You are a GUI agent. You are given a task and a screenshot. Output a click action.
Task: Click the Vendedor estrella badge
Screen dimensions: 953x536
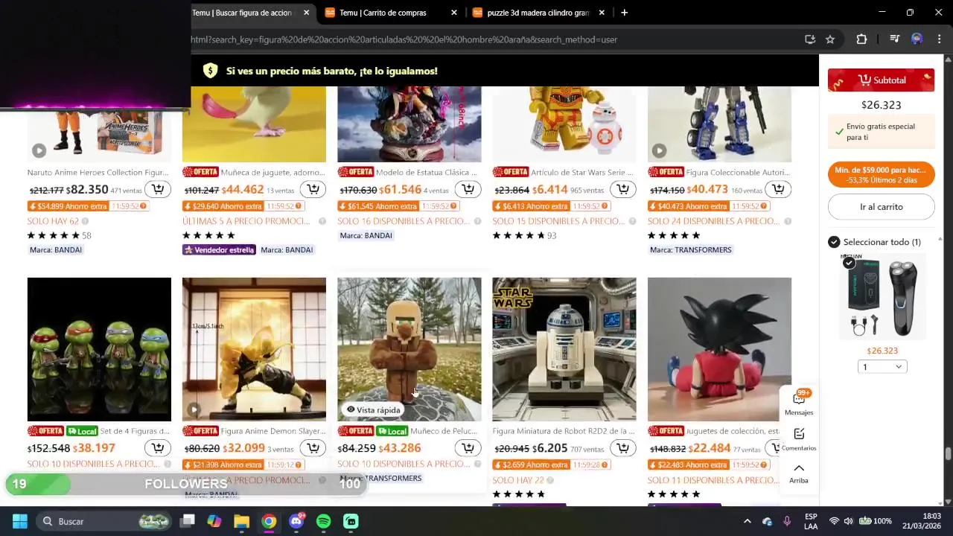coord(220,250)
